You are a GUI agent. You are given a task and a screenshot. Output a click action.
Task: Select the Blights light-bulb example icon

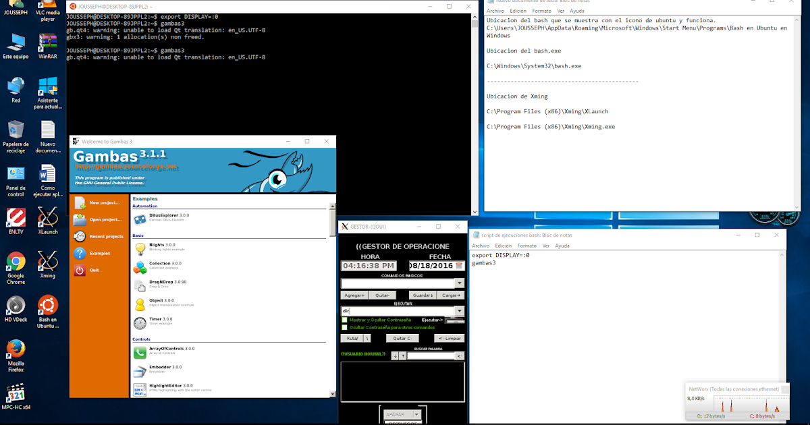coord(140,248)
